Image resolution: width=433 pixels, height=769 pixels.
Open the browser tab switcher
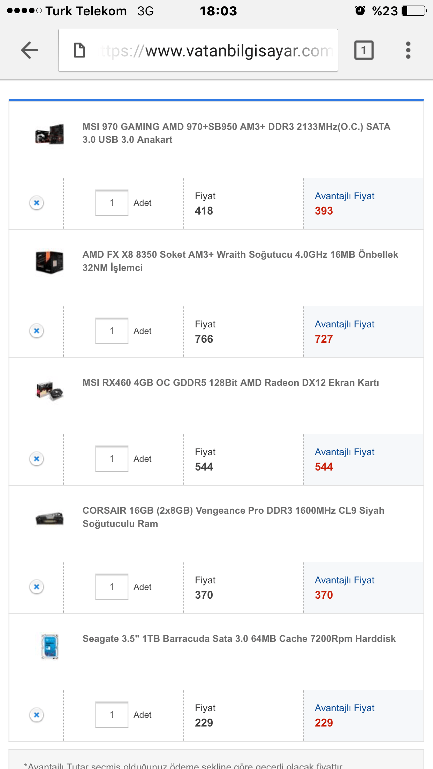[364, 50]
